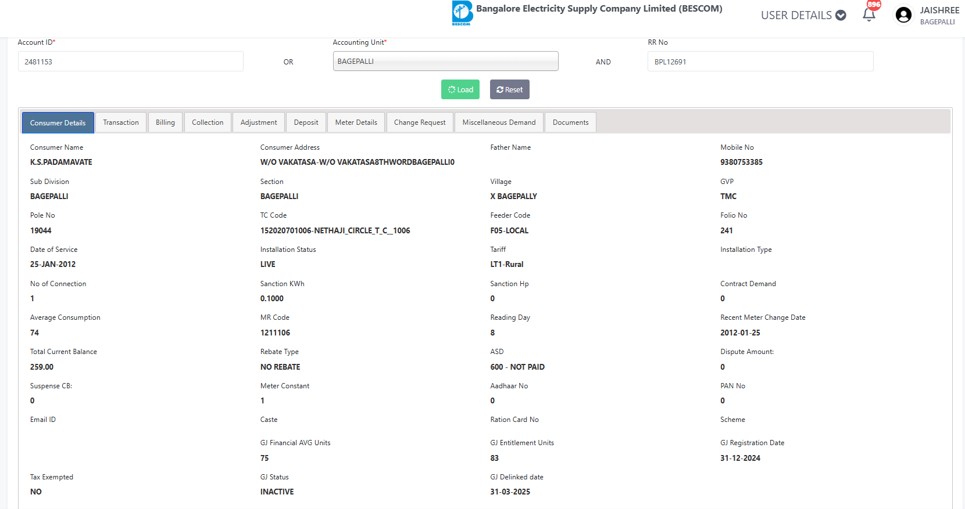965x509 pixels.
Task: Switch to the Meter Details tab
Action: tap(356, 122)
